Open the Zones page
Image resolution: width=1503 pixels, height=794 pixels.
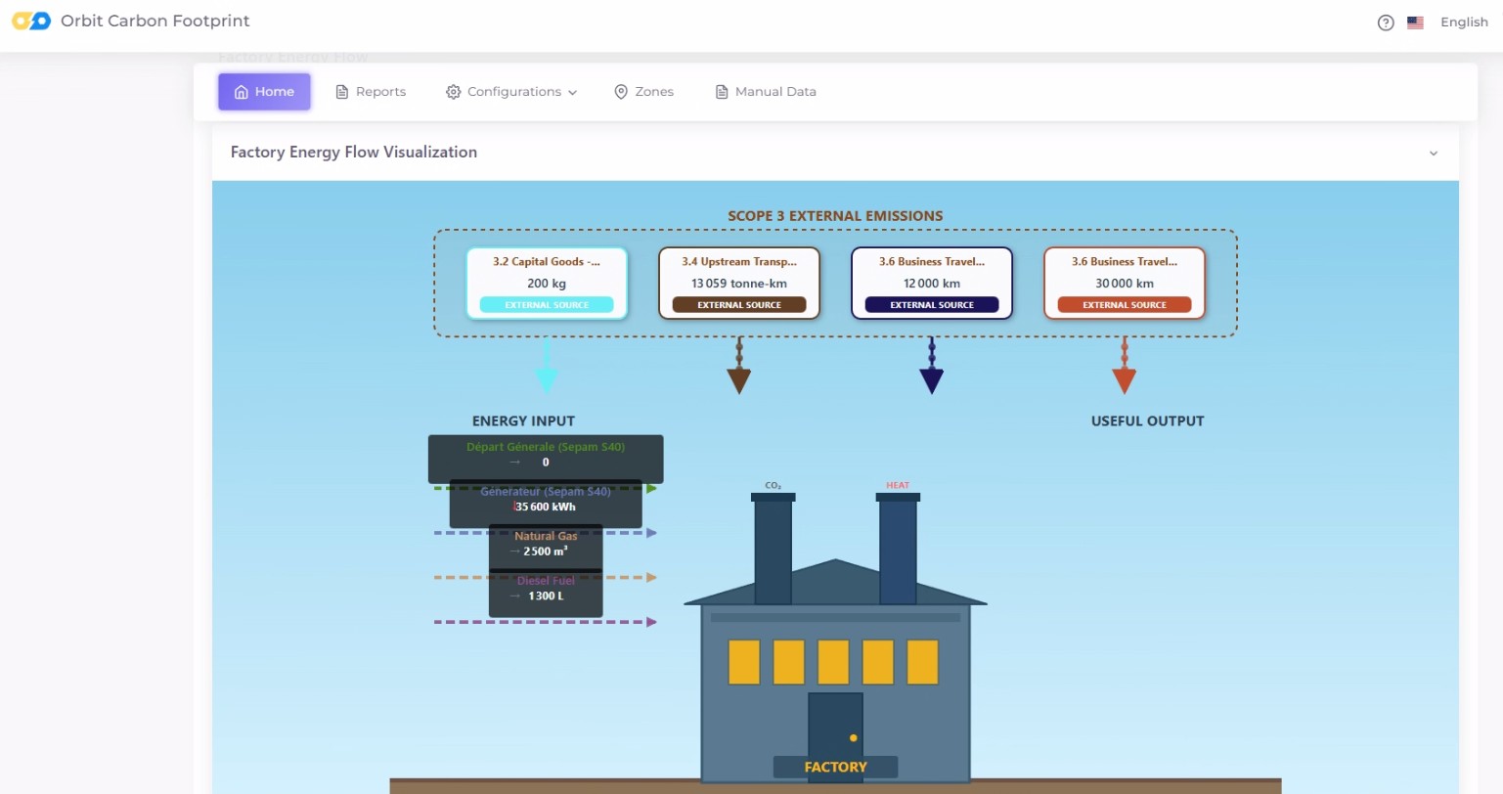pyautogui.click(x=643, y=92)
